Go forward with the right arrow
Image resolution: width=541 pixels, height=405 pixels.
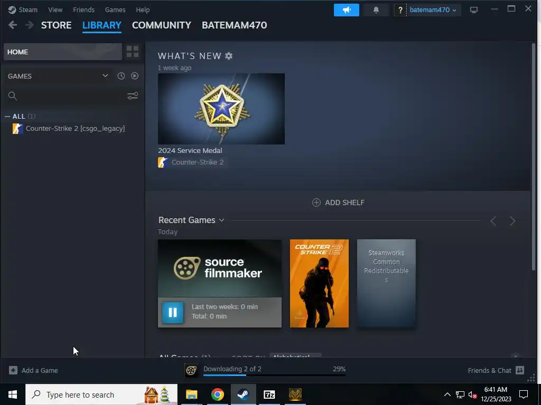[30, 25]
